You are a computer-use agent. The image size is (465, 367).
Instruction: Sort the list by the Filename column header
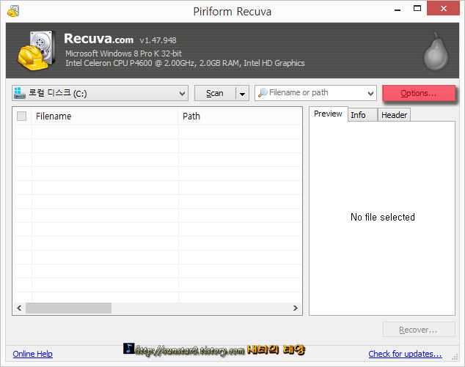click(105, 116)
